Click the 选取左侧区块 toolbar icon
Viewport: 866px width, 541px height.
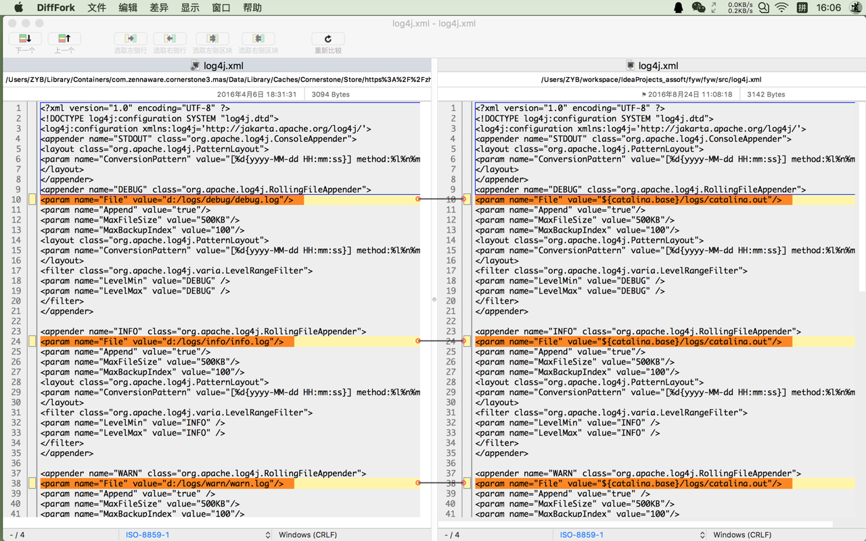coord(212,39)
